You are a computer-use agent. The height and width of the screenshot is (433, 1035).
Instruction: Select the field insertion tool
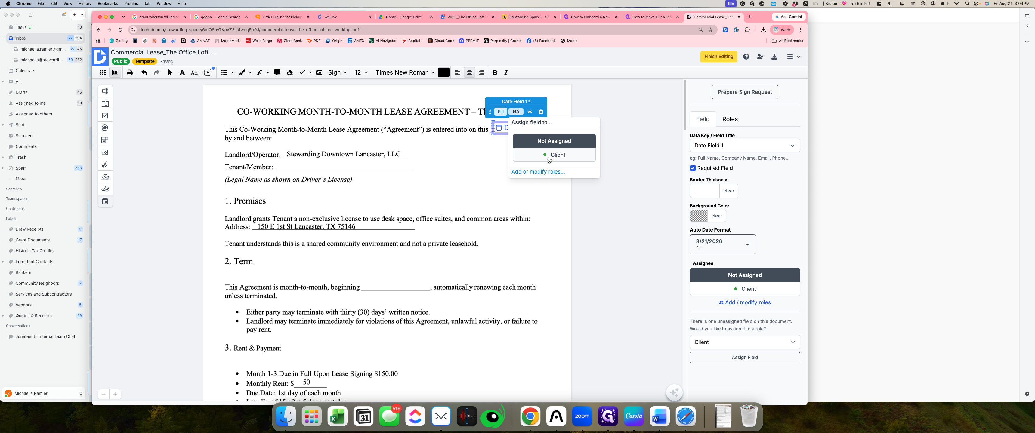pos(208,73)
